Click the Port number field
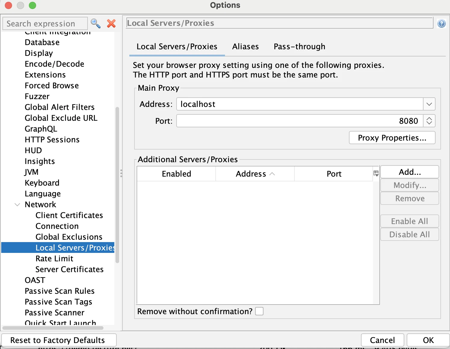This screenshot has height=349, width=450. pyautogui.click(x=300, y=121)
